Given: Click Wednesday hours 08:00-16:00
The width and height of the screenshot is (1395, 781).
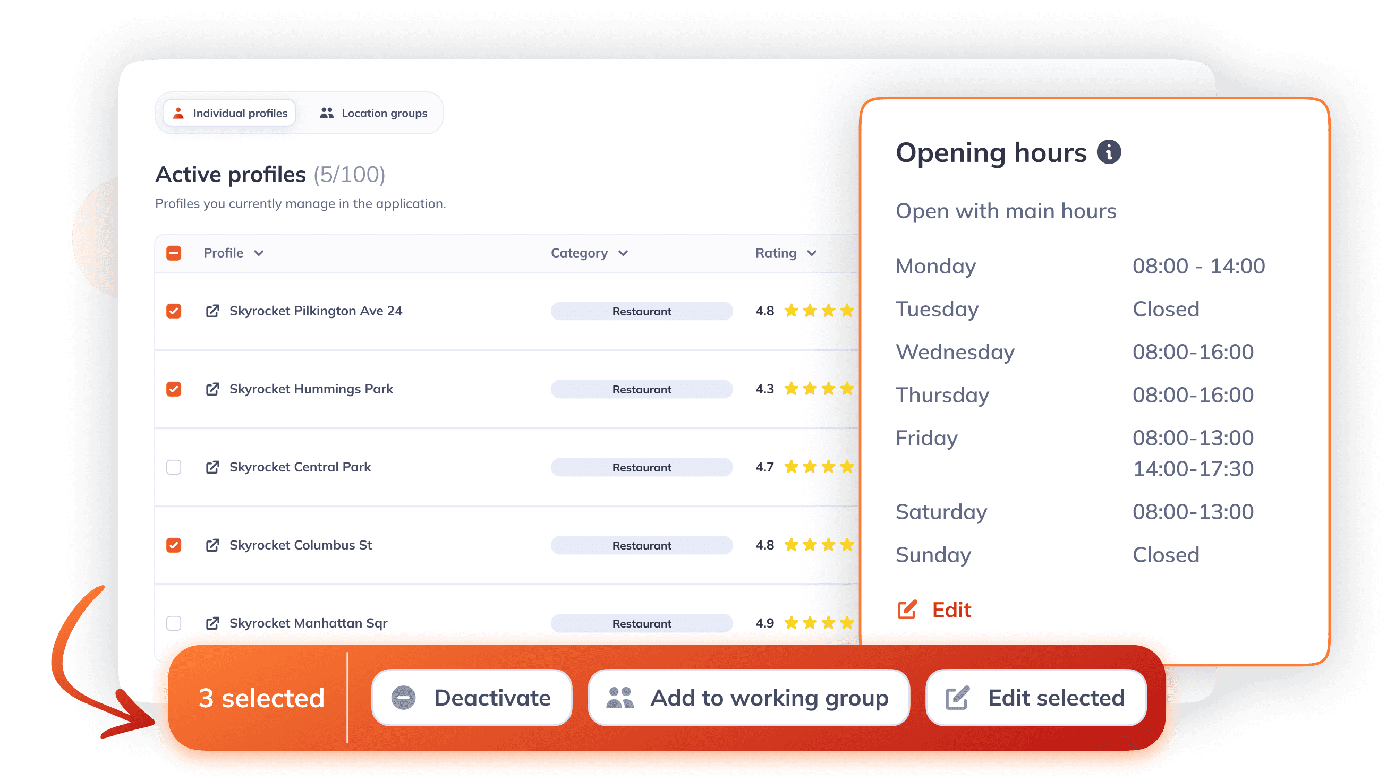Looking at the screenshot, I should [x=1193, y=352].
